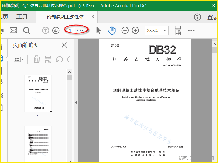218x163 pixels.
Task: Rotate page counterclockwise in thumbnails panel
Action: click(x=59, y=59)
